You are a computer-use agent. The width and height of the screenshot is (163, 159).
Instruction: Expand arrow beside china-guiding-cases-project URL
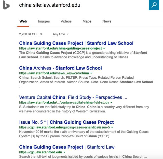[x=104, y=48]
